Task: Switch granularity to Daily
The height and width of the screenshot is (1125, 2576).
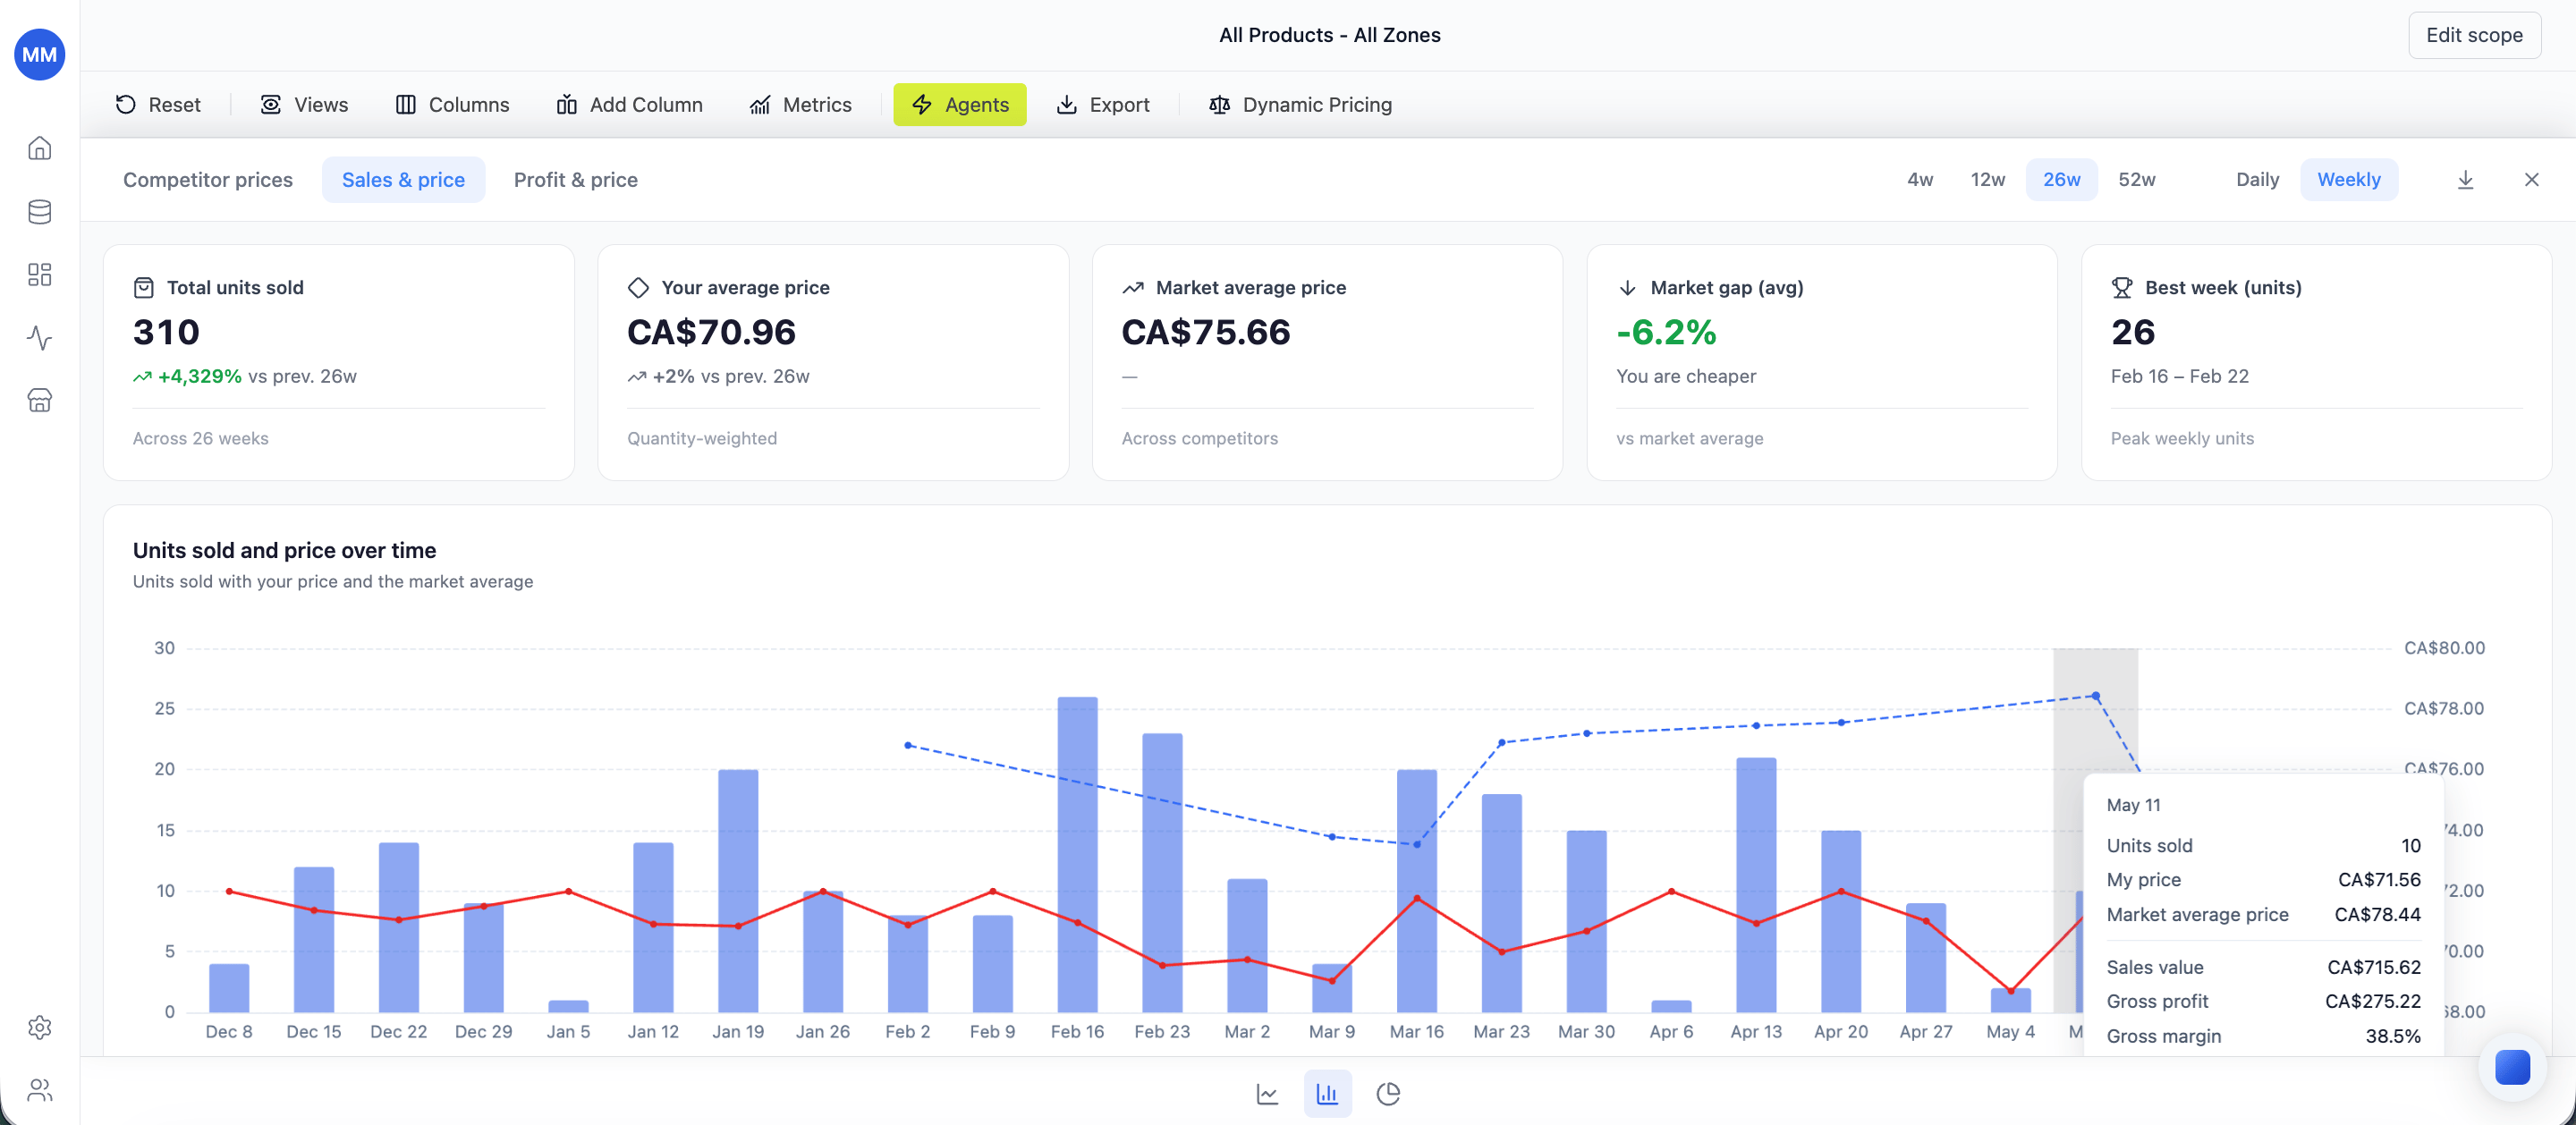Action: pos(2257,179)
